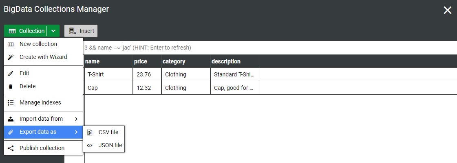
Task: Click the list icon for Manage indexes
Action: pyautogui.click(x=11, y=102)
